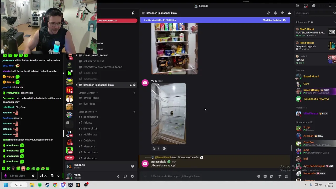This screenshot has width=336, height=189.
Task: Join puhekanava voice channel
Action: [x=90, y=117]
